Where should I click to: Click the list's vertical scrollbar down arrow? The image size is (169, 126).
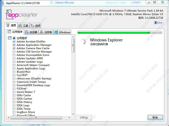point(73,114)
